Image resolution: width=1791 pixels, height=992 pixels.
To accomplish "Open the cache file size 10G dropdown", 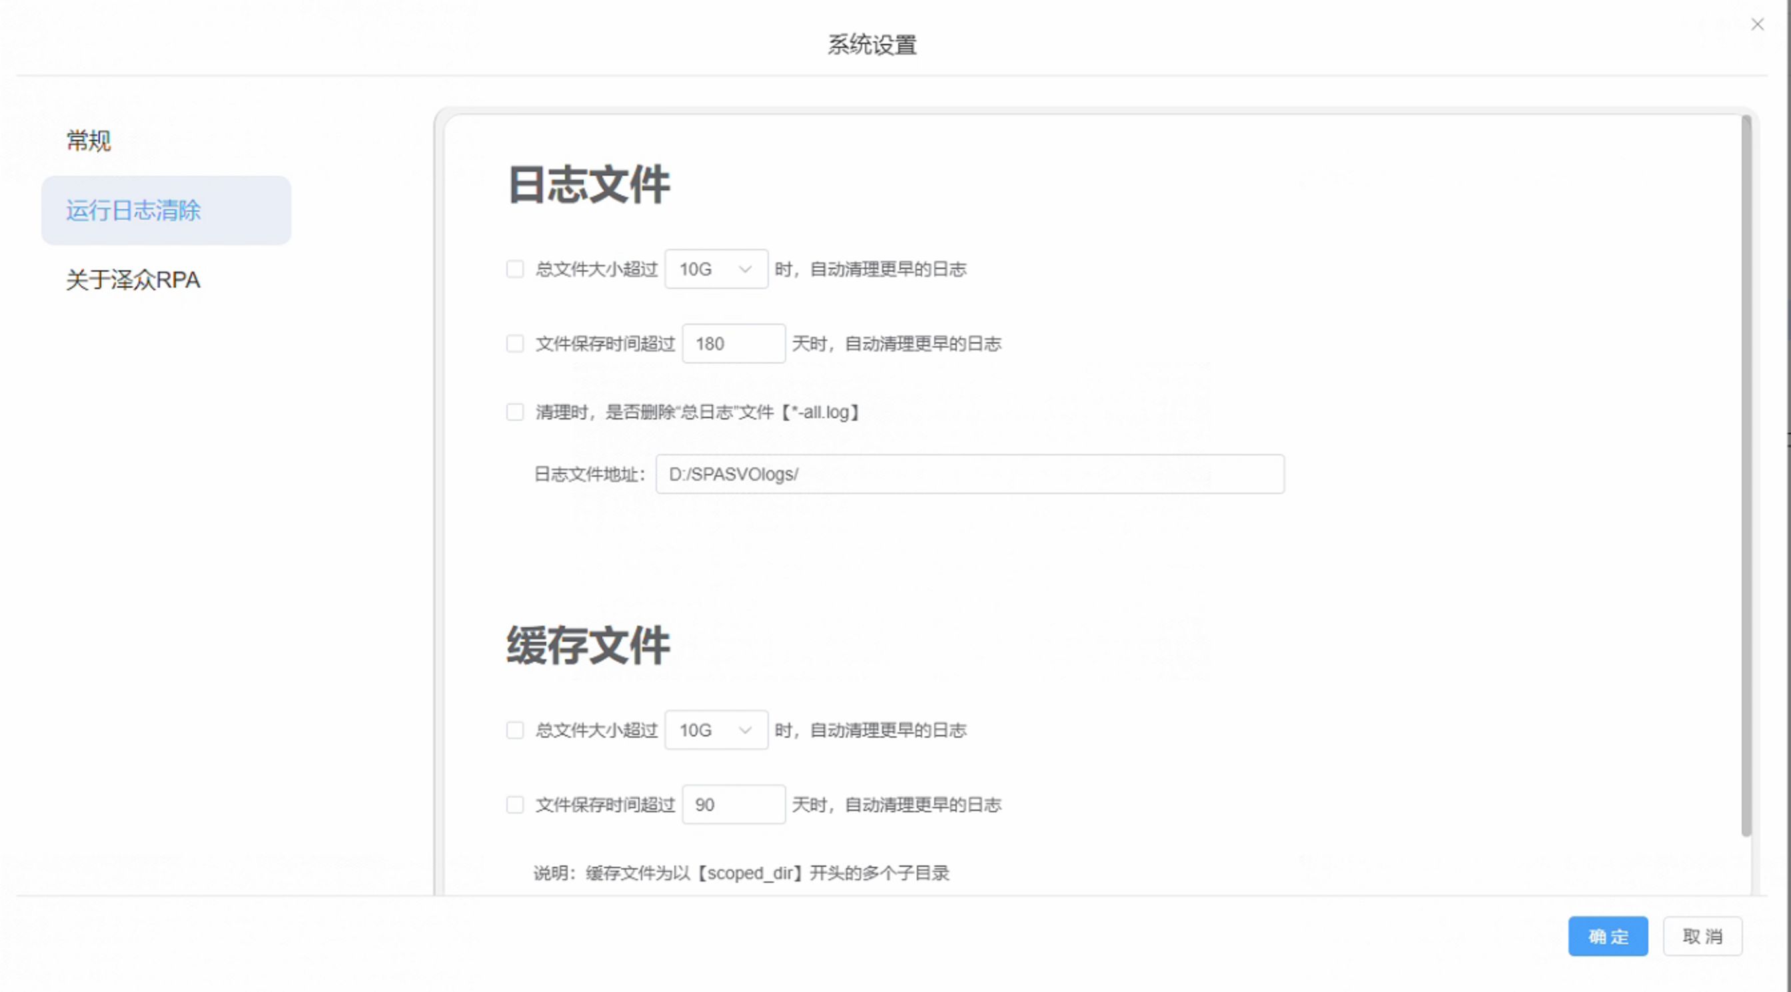I will coord(708,731).
